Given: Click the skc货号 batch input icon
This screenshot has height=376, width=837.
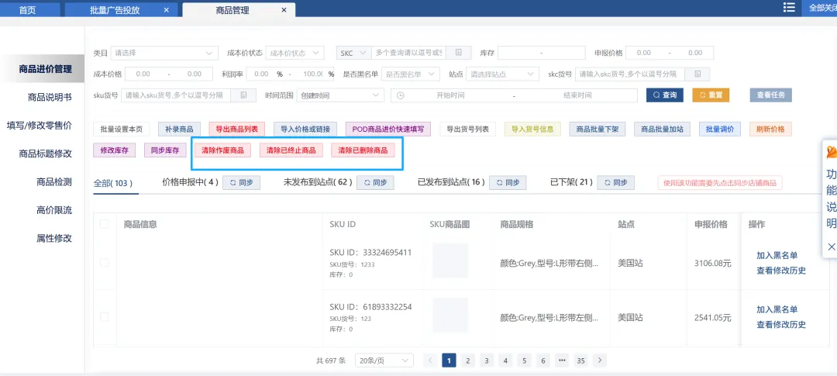Looking at the screenshot, I should click(697, 74).
